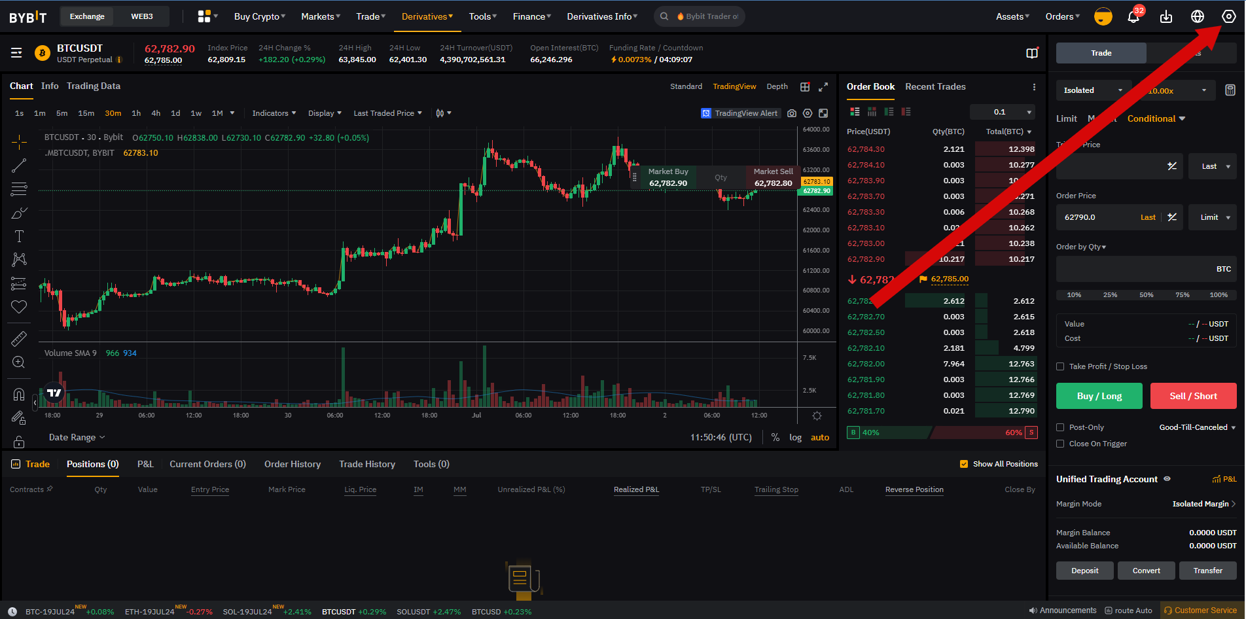This screenshot has width=1246, height=619.
Task: Set quantity slider to 25%
Action: pos(1111,295)
